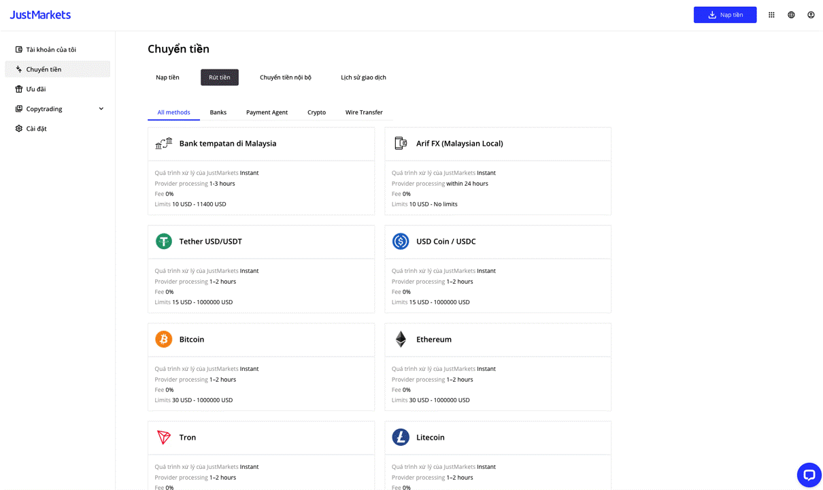Click the Bitcoin icon
Screen dimensions: 823x490
point(164,340)
